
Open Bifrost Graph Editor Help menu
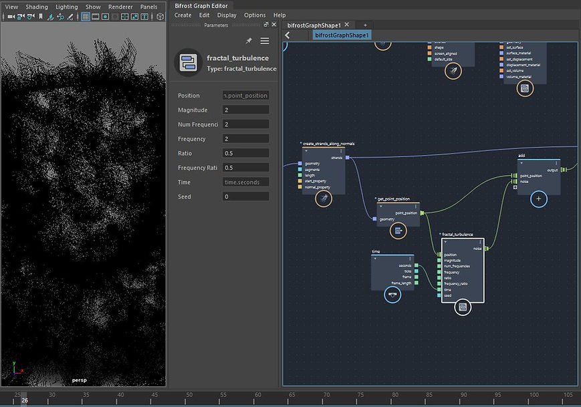tap(279, 15)
